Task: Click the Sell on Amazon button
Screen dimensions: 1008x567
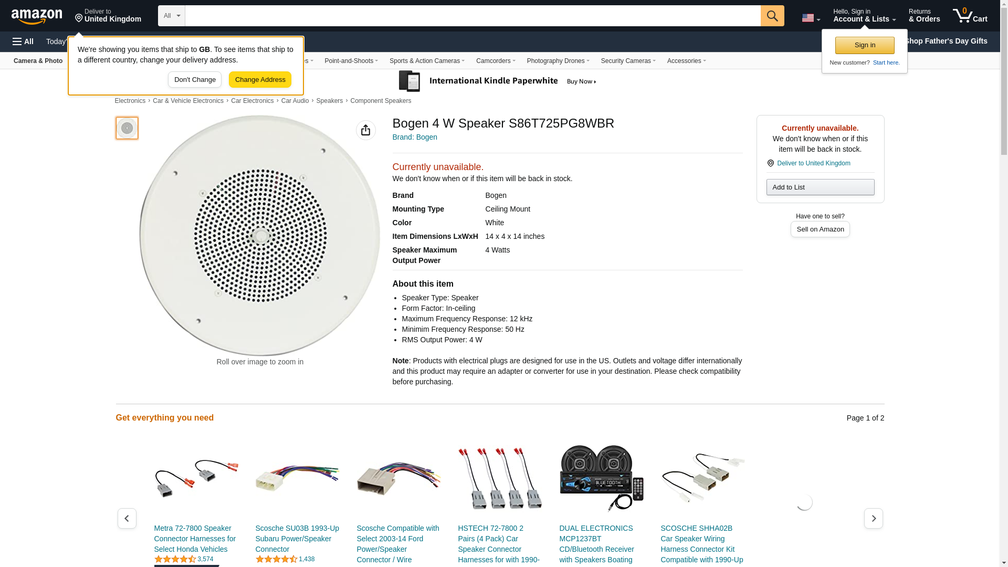Action: 820,229
